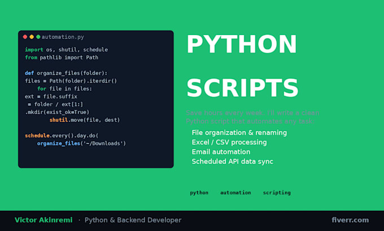The height and width of the screenshot is (231, 384).
Task: Click the red dot in code window
Action: tap(25, 37)
